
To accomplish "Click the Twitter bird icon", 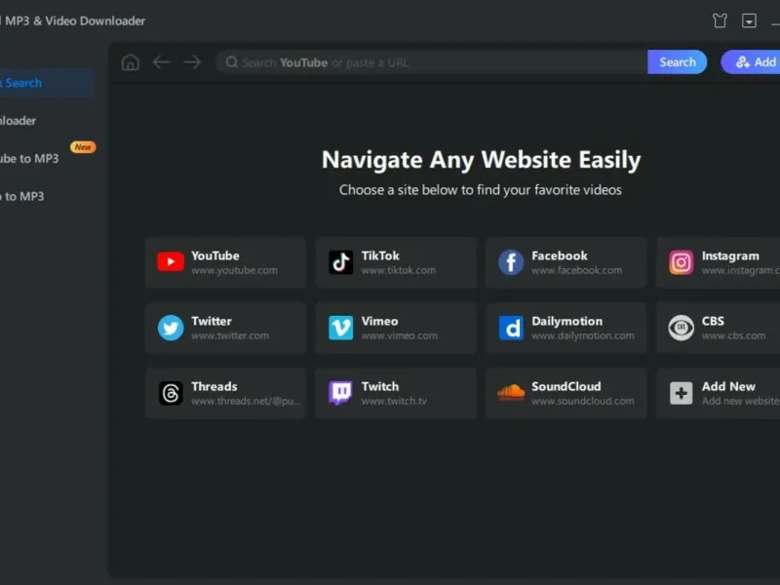I will coord(171,328).
